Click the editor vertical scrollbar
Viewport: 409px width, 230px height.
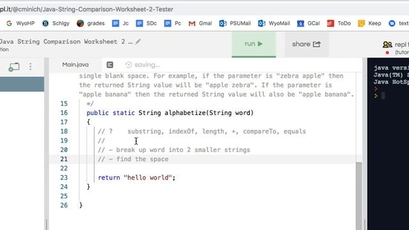[x=359, y=195]
